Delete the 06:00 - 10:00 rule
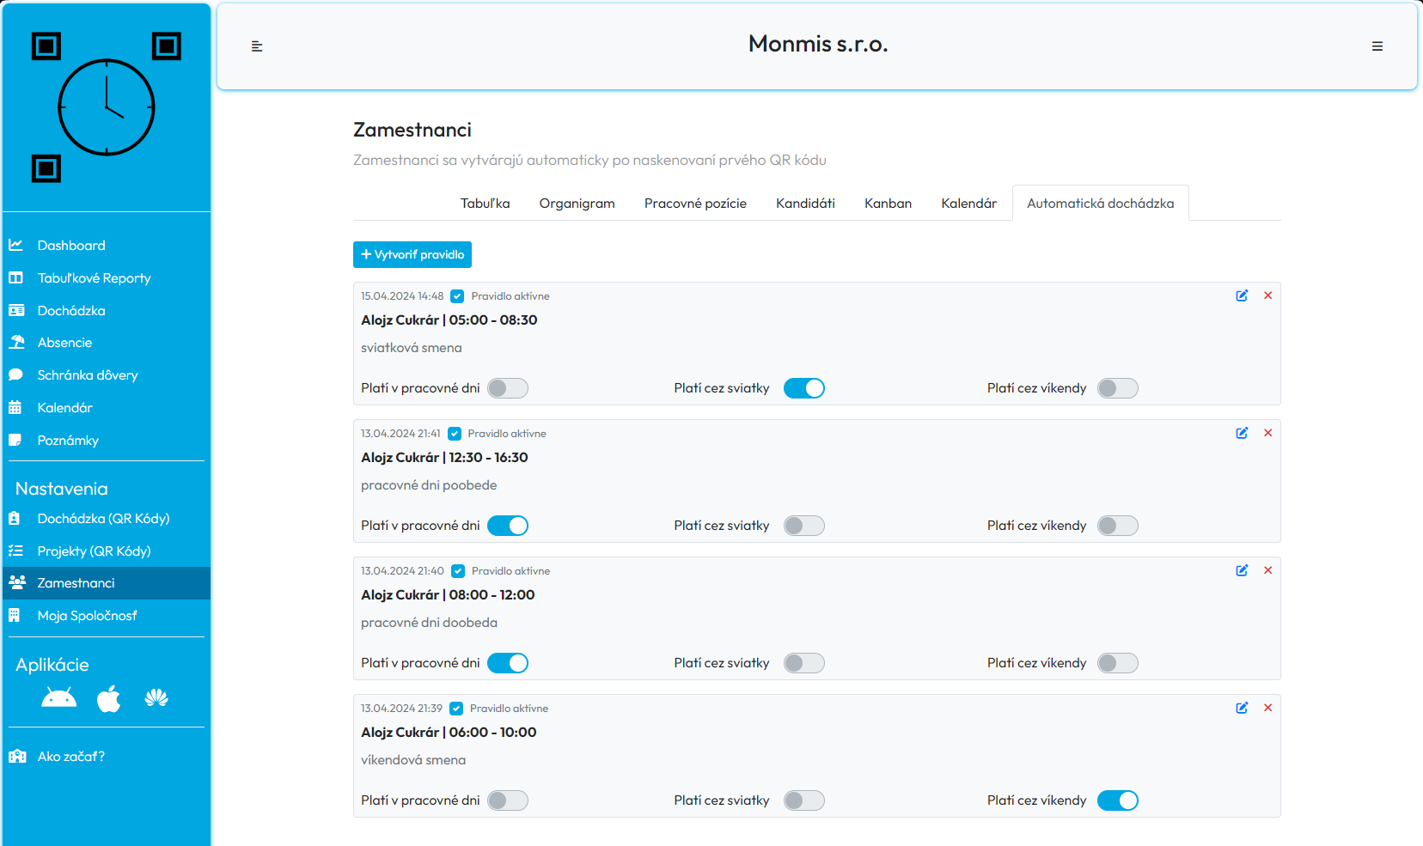Image resolution: width=1423 pixels, height=846 pixels. [x=1267, y=708]
